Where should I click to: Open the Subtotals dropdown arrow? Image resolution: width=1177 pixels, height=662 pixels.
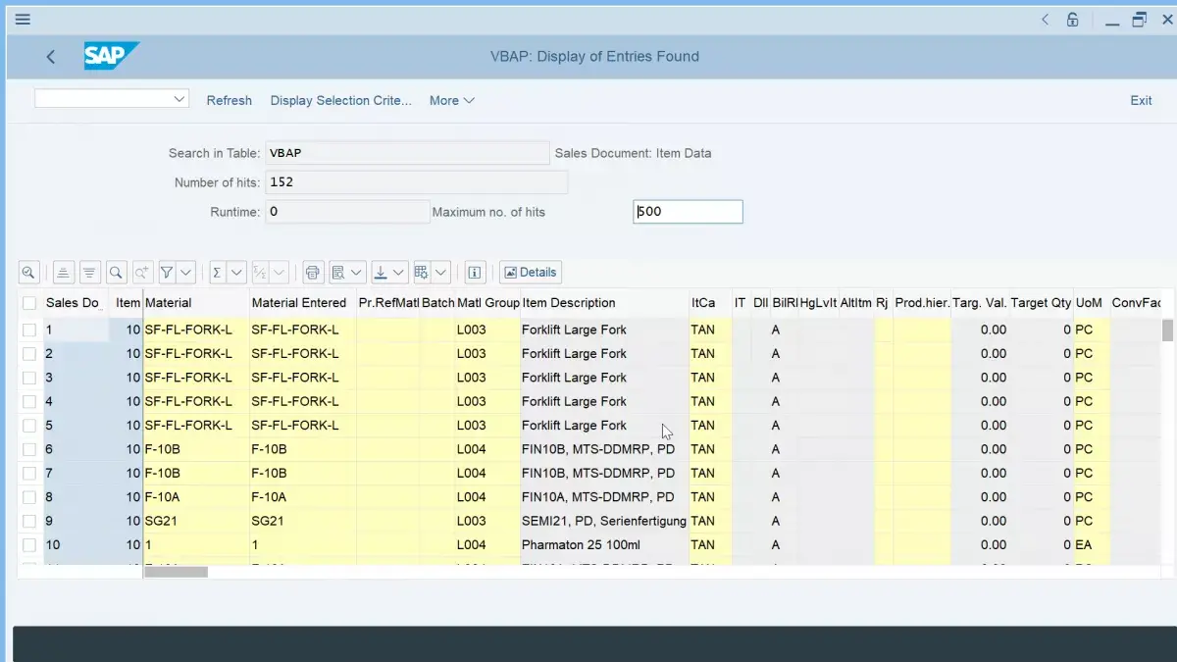pyautogui.click(x=281, y=273)
